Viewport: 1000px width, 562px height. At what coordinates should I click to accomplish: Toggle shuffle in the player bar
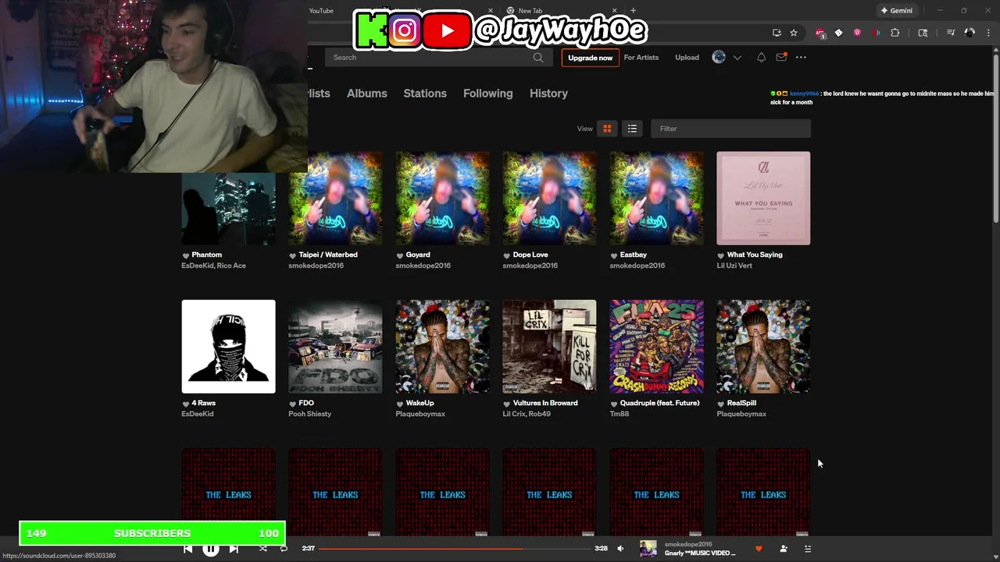[262, 549]
